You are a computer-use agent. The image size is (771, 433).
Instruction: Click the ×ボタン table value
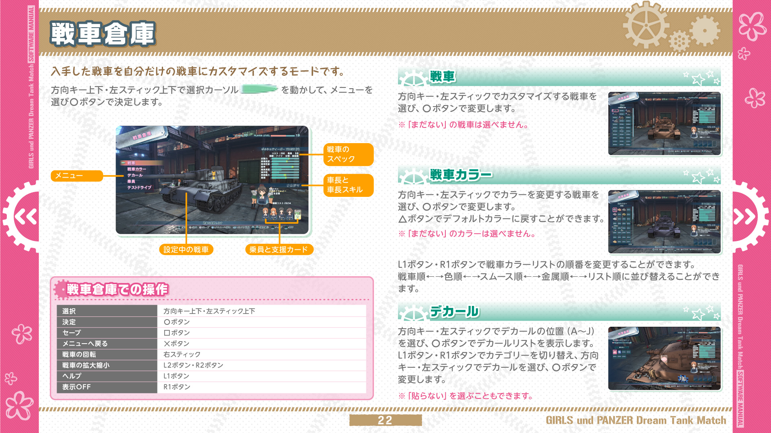177,344
